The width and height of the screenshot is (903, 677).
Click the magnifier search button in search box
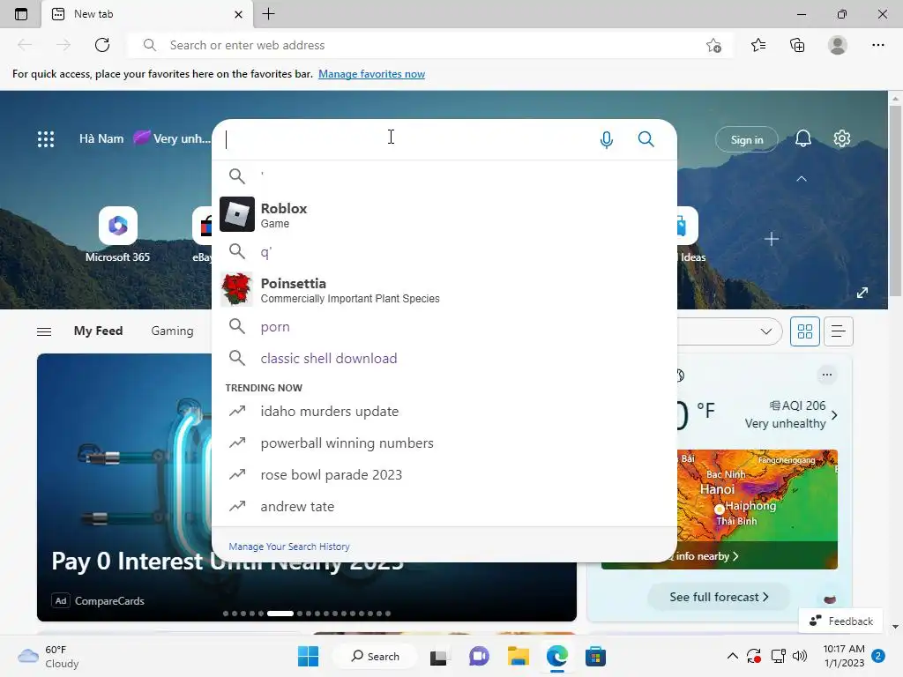click(x=646, y=139)
